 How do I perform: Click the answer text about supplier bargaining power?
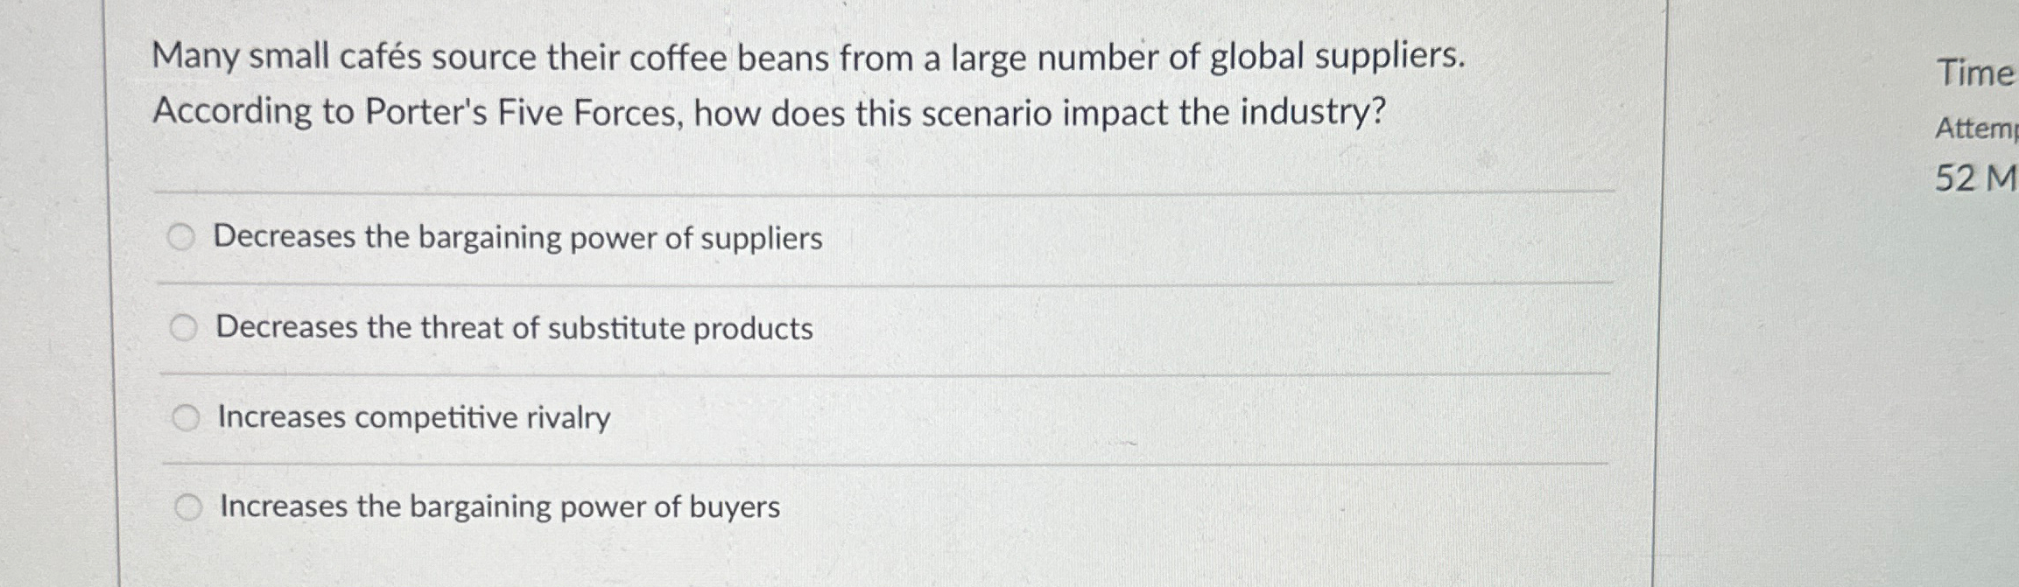click(517, 236)
